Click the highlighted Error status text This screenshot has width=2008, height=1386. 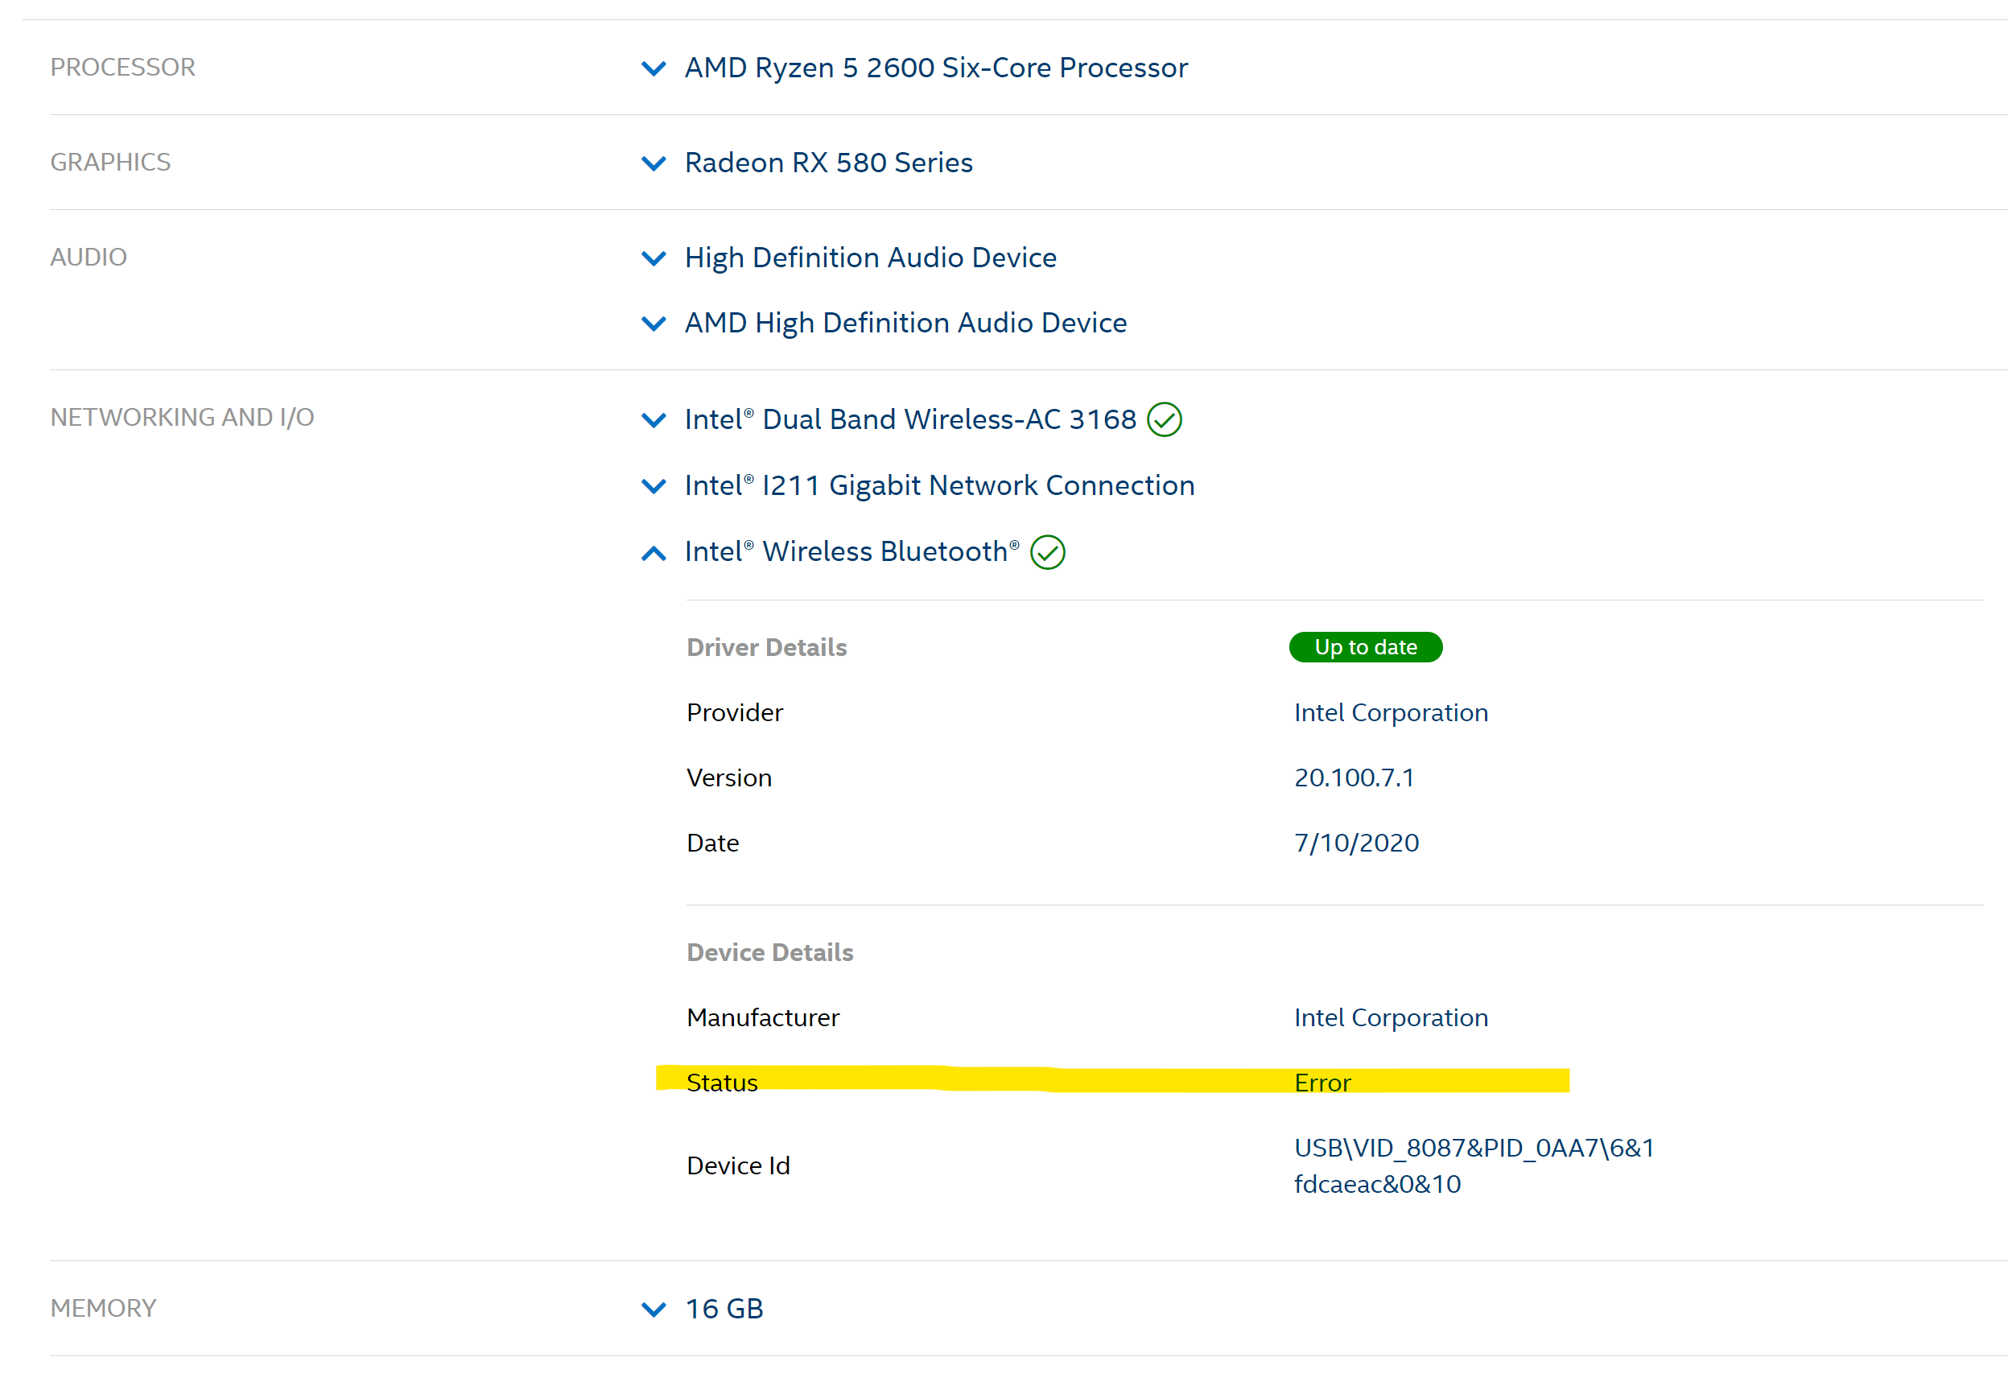1321,1082
